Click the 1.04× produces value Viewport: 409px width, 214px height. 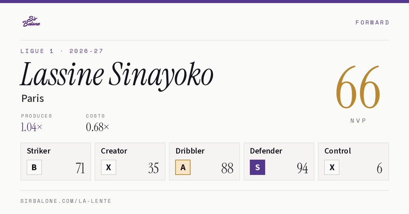[x=32, y=127]
